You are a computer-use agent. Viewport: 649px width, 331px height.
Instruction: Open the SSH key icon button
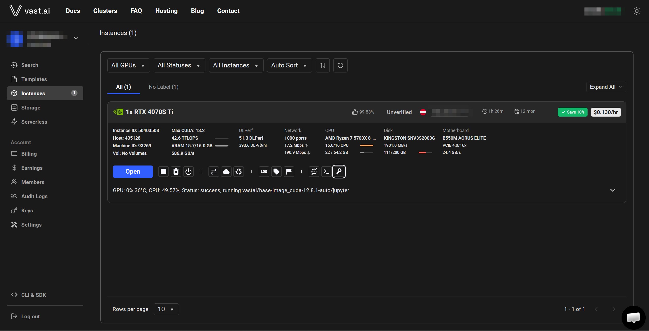pos(339,172)
